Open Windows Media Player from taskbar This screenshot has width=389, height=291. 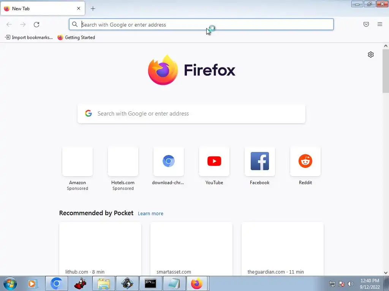32,283
